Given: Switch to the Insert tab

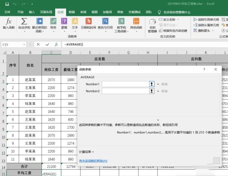Looking at the screenshot, I should coord(32,12).
